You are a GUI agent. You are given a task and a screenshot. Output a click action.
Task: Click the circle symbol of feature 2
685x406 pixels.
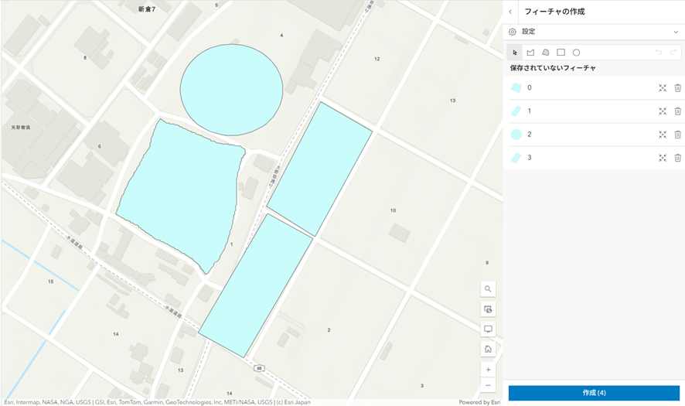click(x=516, y=134)
